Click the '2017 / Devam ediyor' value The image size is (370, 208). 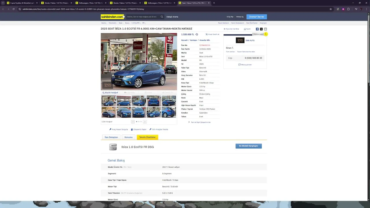[171, 167]
